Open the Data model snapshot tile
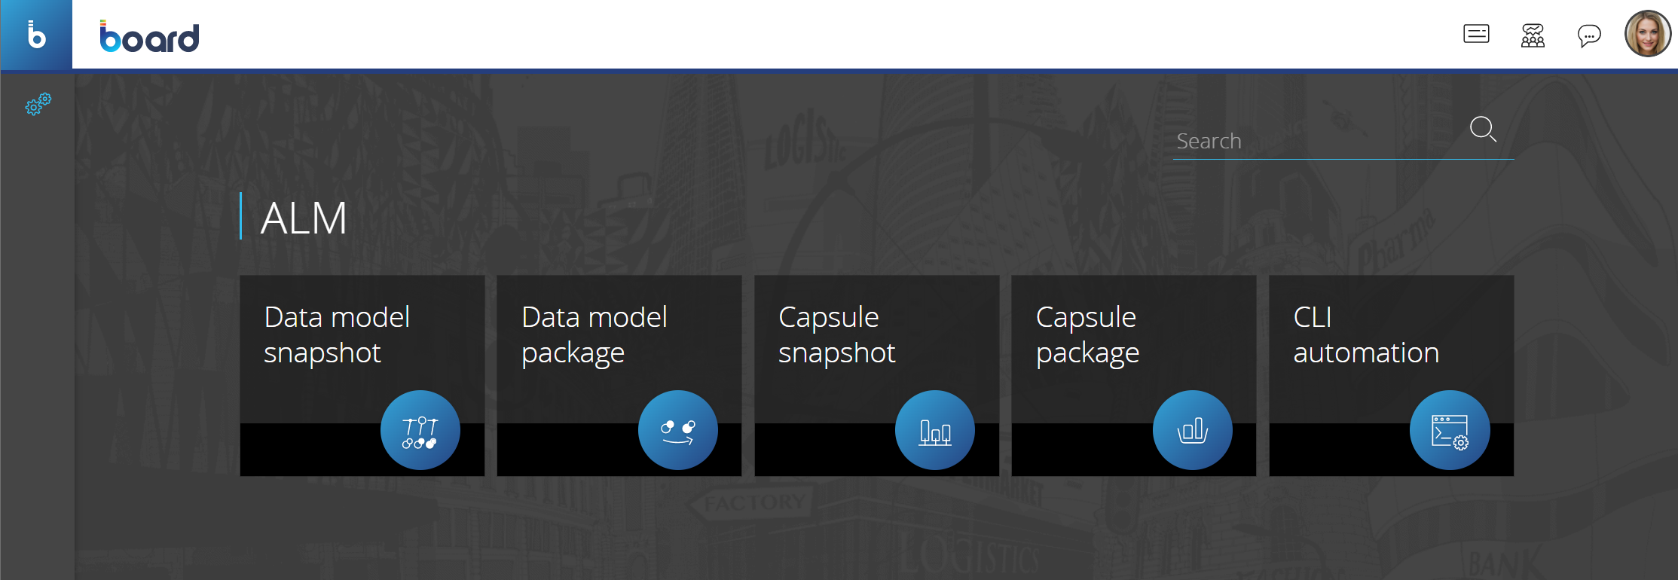Screen dimensions: 1678x580 362,375
